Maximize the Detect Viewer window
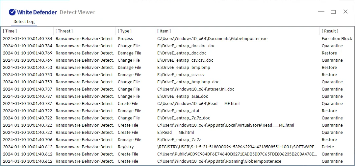This screenshot has width=355, height=166. [333, 12]
